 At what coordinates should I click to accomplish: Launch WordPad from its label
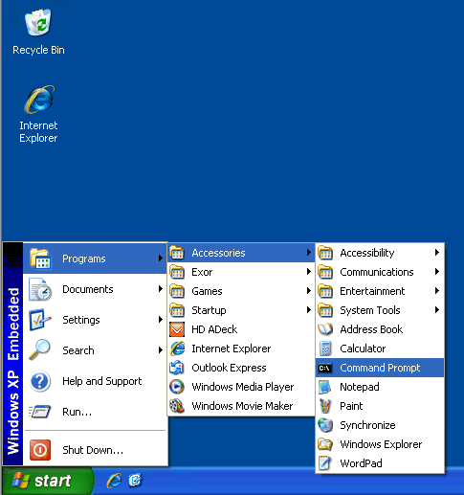click(x=361, y=463)
